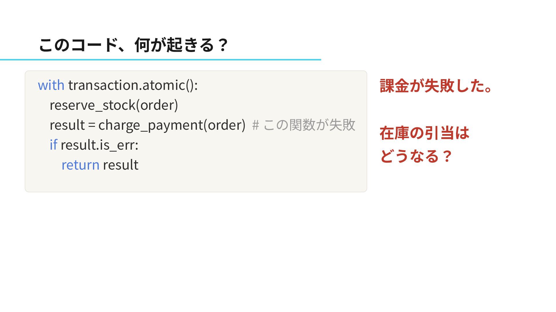Screen dimensions: 556x312
Task: Click red text 課金が失敗した。
Action: (436, 86)
